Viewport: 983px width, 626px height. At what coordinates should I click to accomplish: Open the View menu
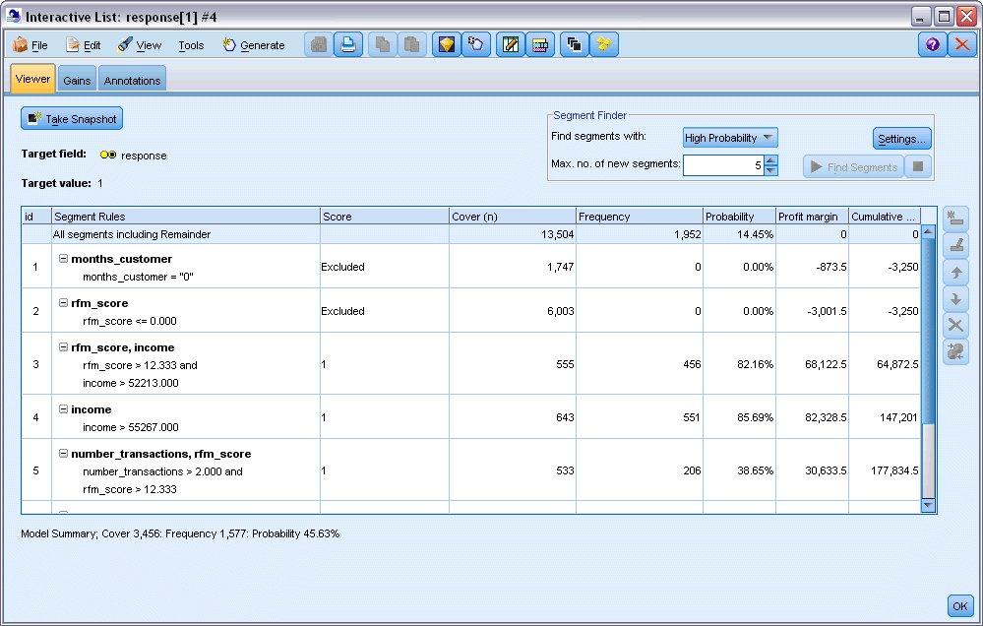click(x=140, y=45)
